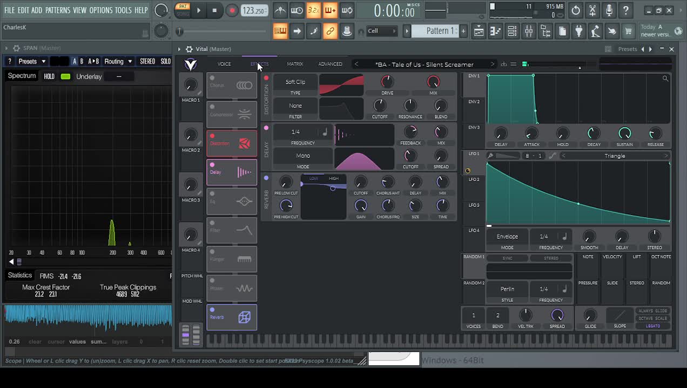Screen dimensions: 687x388
Task: Toggle the SPAN HOLD green indicator
Action: [x=65, y=77]
